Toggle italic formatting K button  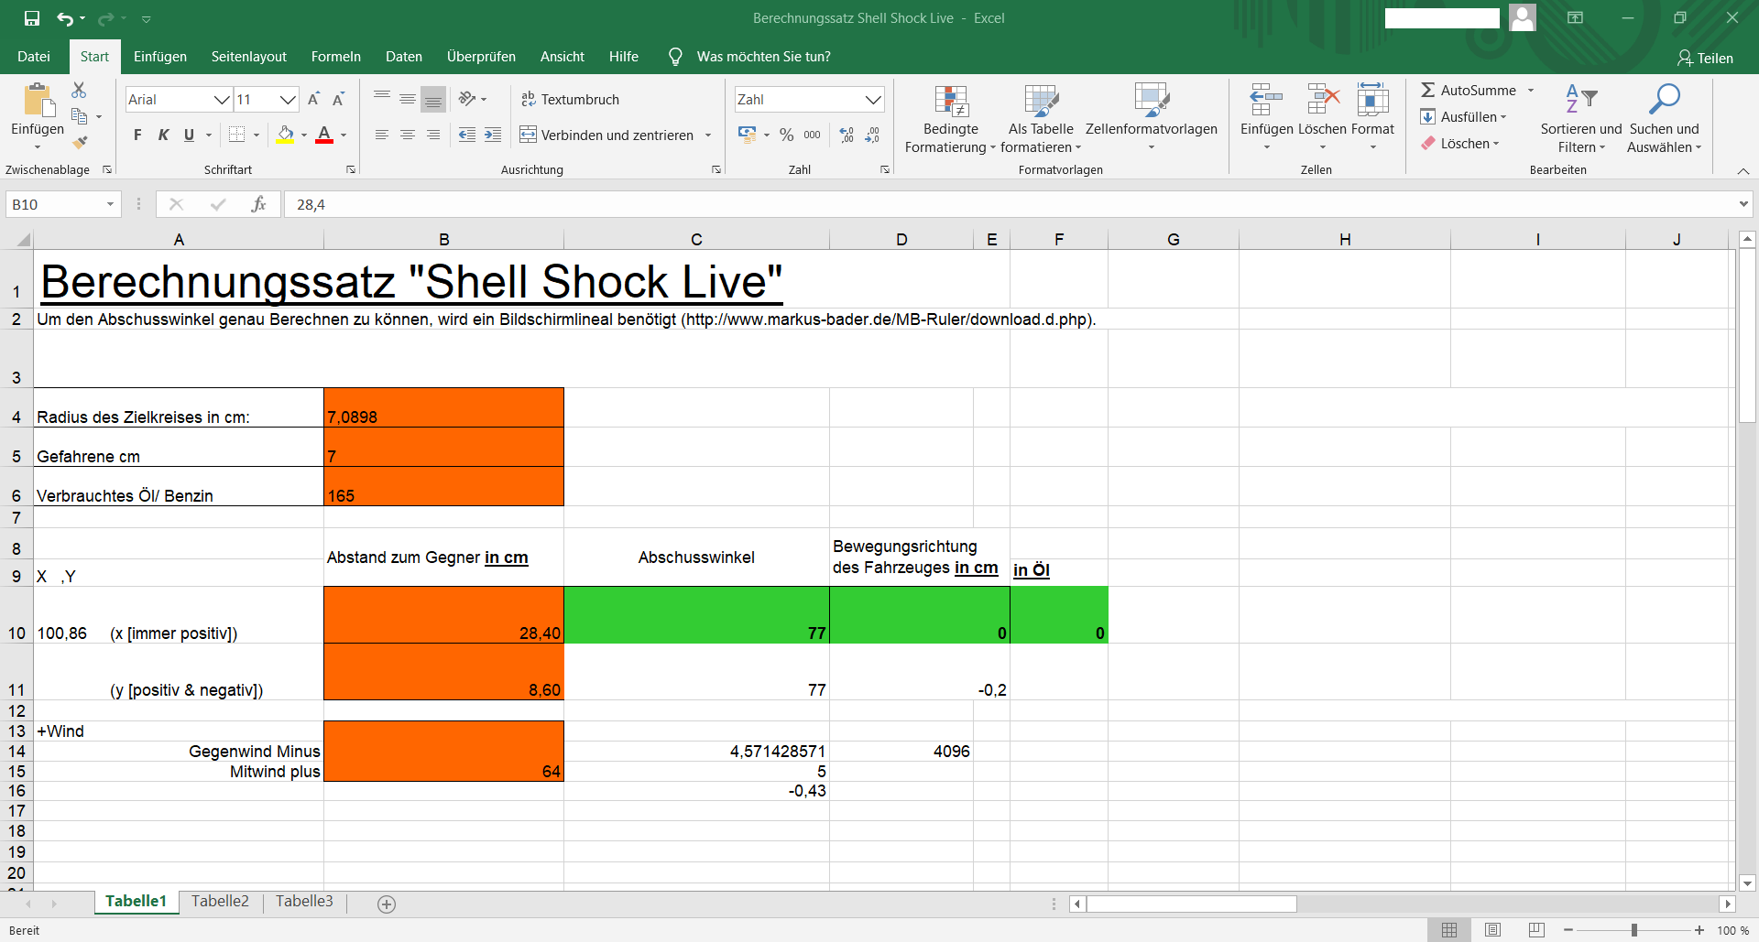(163, 135)
